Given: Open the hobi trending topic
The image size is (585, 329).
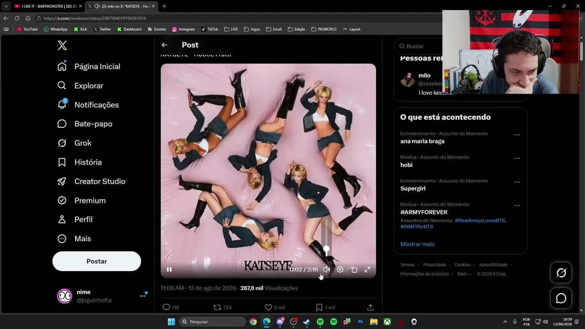Looking at the screenshot, I should point(406,165).
